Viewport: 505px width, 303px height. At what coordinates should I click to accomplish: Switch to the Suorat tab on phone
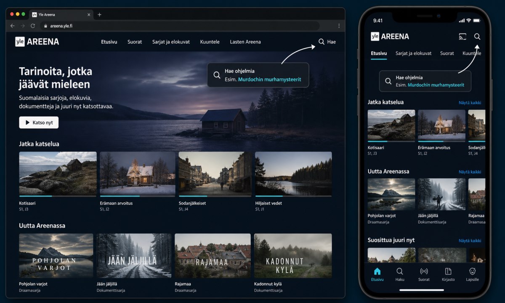(x=447, y=53)
